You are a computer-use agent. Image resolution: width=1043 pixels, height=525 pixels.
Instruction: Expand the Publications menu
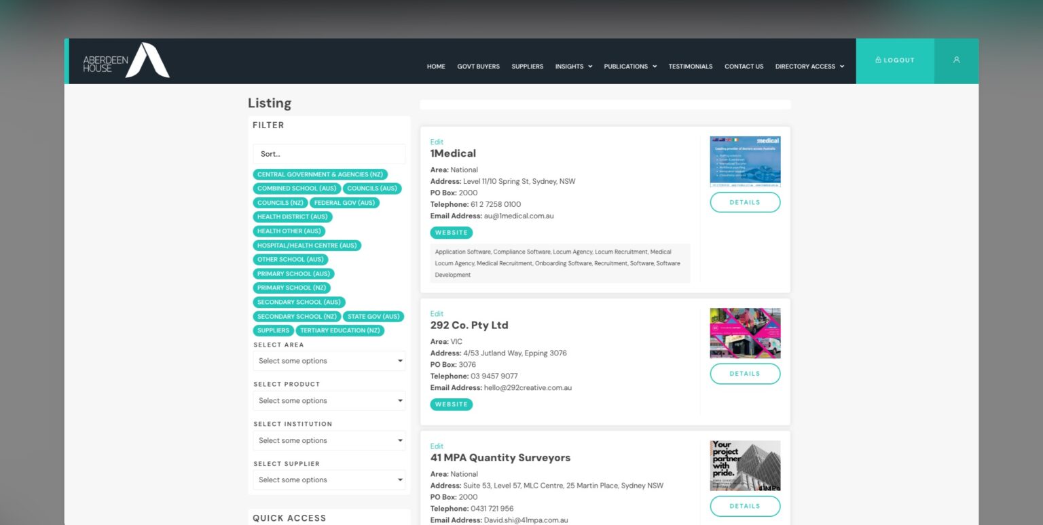(x=630, y=66)
